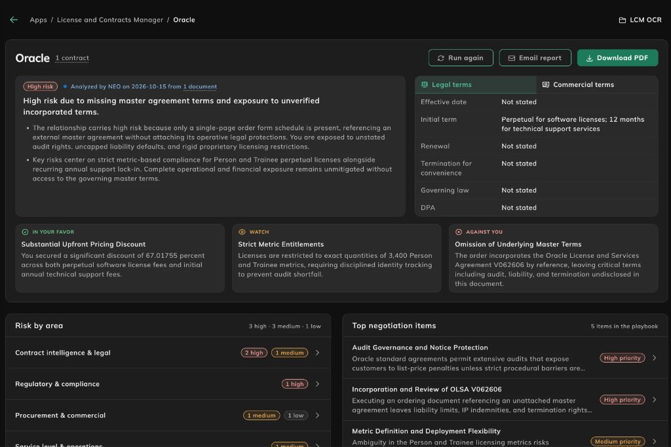Open License and Contracts Manager breadcrumb
Image resolution: width=671 pixels, height=447 pixels.
pos(110,20)
